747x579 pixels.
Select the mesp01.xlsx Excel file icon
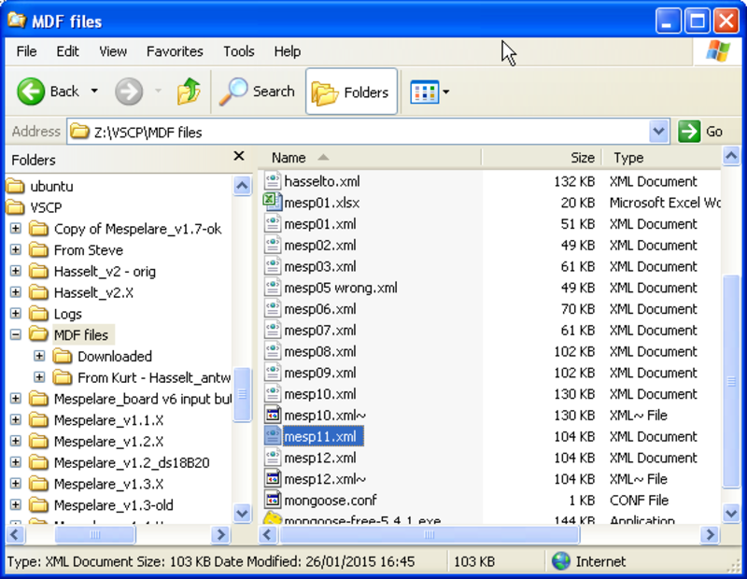click(x=272, y=203)
